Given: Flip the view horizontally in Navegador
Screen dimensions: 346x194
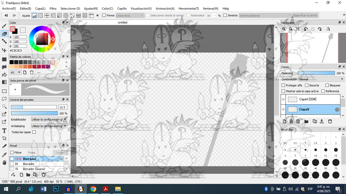Looking at the screenshot, I should (x=328, y=29).
